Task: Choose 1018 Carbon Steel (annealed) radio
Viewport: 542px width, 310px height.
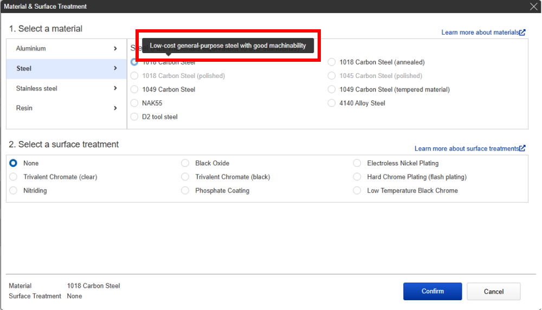Action: (x=332, y=62)
